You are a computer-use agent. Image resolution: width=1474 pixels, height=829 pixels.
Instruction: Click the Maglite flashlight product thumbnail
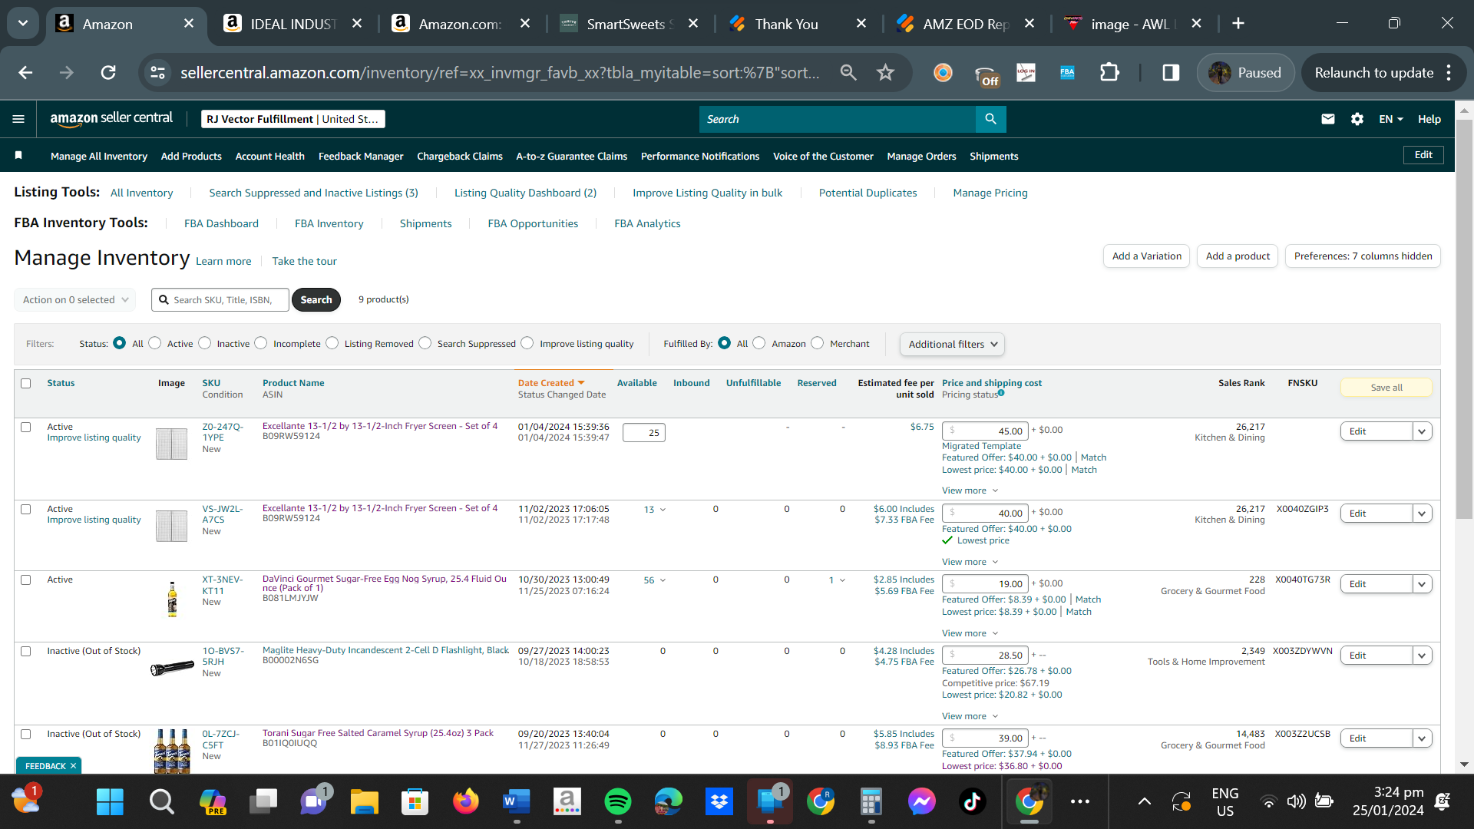(x=172, y=669)
